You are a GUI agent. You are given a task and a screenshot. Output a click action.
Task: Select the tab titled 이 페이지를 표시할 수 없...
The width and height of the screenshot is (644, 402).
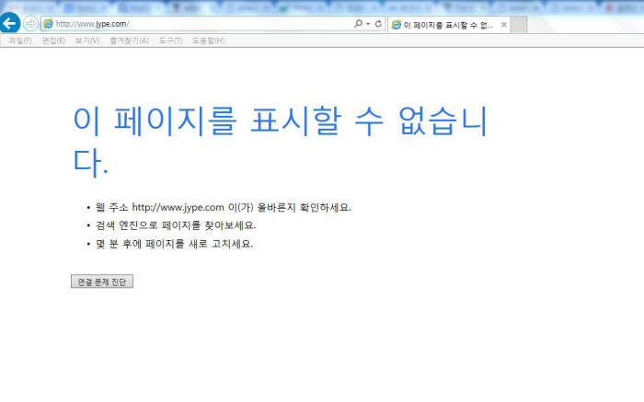coord(449,25)
